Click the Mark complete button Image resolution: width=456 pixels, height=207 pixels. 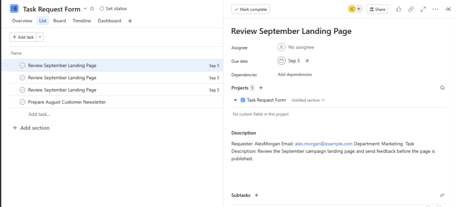tap(251, 9)
